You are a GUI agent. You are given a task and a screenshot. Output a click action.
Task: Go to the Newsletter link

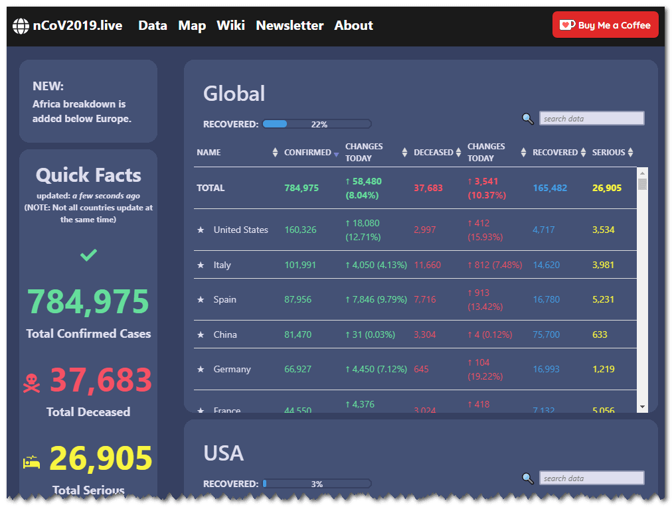[x=290, y=26]
